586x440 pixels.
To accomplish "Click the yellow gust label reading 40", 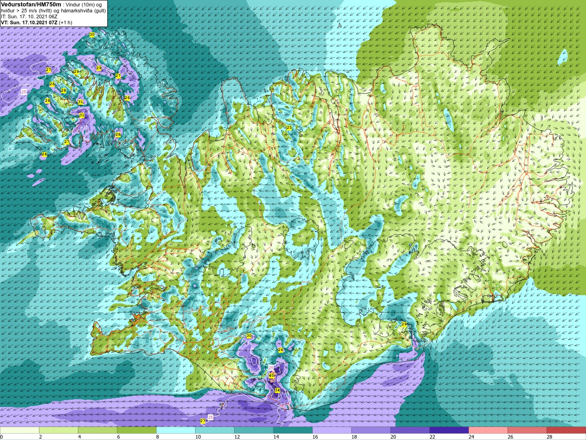I will 271,375.
